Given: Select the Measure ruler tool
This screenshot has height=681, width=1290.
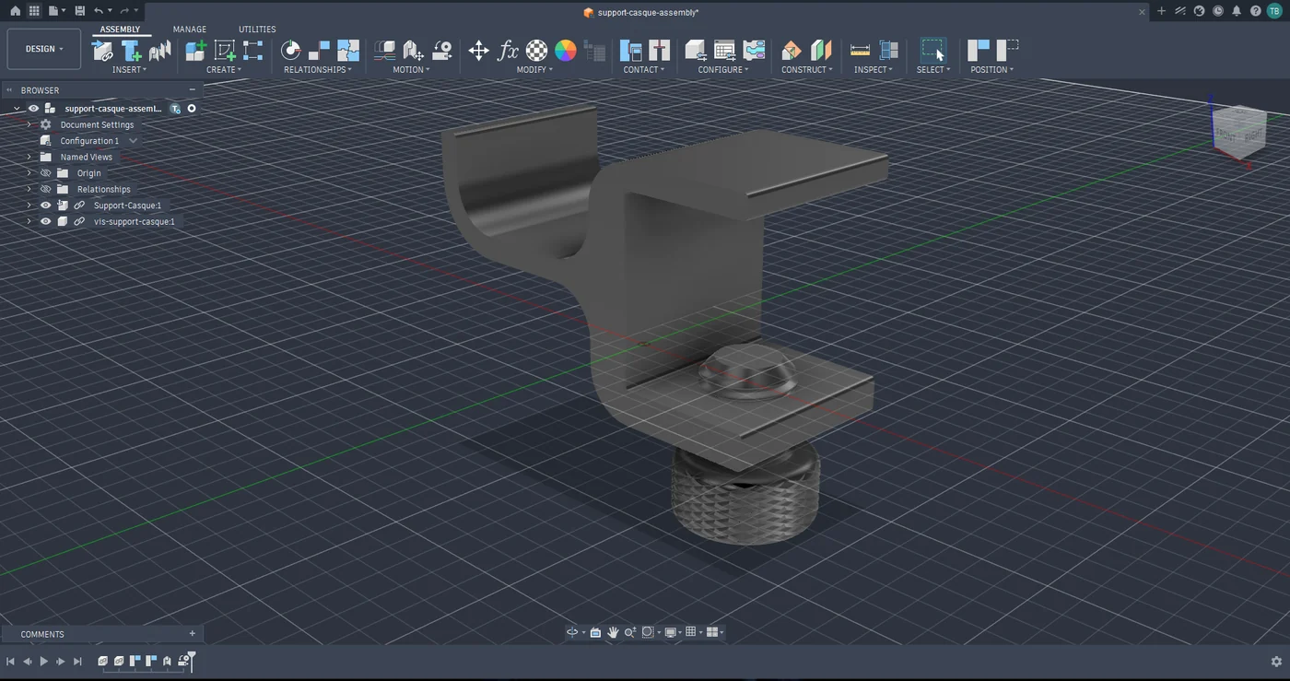Looking at the screenshot, I should 860,50.
